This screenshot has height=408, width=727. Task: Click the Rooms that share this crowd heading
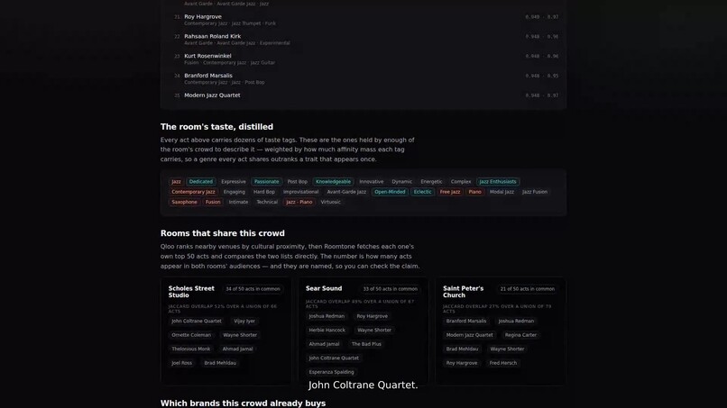pyautogui.click(x=223, y=233)
